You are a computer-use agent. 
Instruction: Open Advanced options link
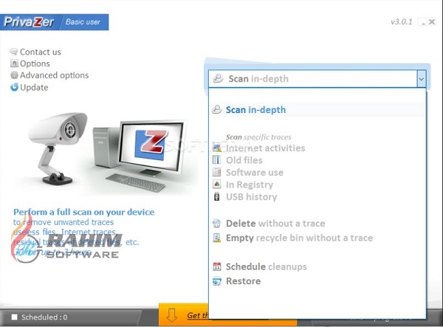coord(54,75)
